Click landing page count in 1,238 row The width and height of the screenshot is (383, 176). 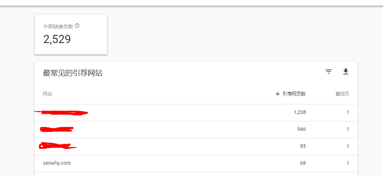click(348, 112)
